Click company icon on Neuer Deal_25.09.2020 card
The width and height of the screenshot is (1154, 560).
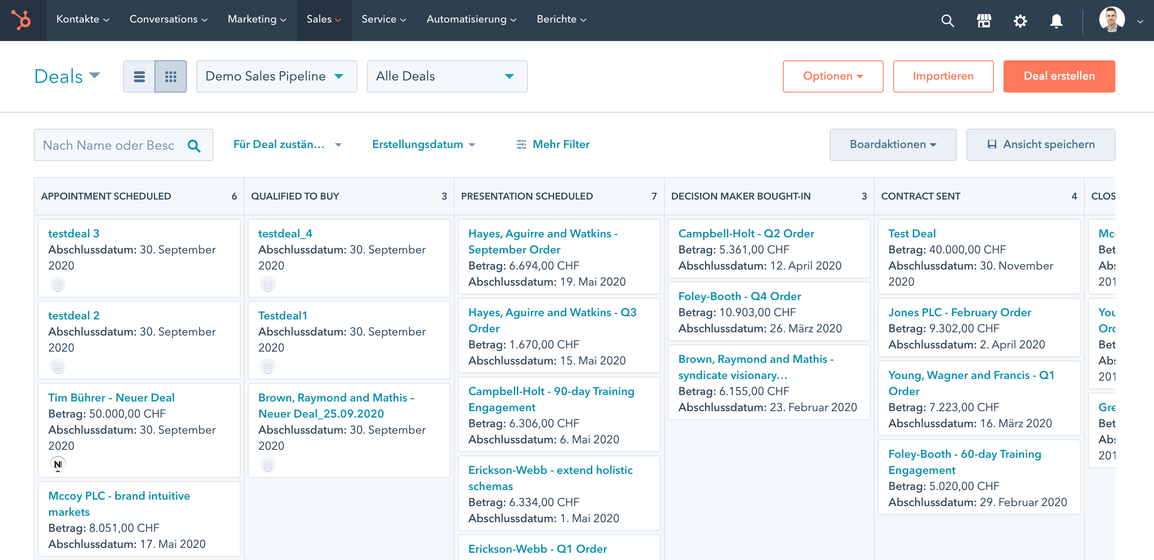[x=268, y=465]
